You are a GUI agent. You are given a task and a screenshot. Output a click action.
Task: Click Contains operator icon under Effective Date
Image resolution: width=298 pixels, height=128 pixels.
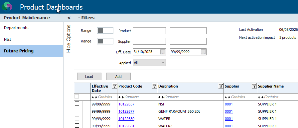click(94, 97)
